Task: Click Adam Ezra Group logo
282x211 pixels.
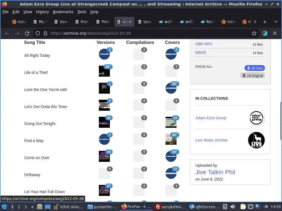Action: (256, 118)
